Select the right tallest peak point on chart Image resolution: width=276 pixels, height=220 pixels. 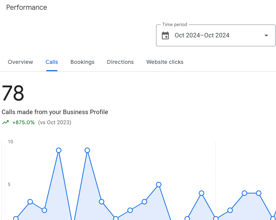pos(87,150)
